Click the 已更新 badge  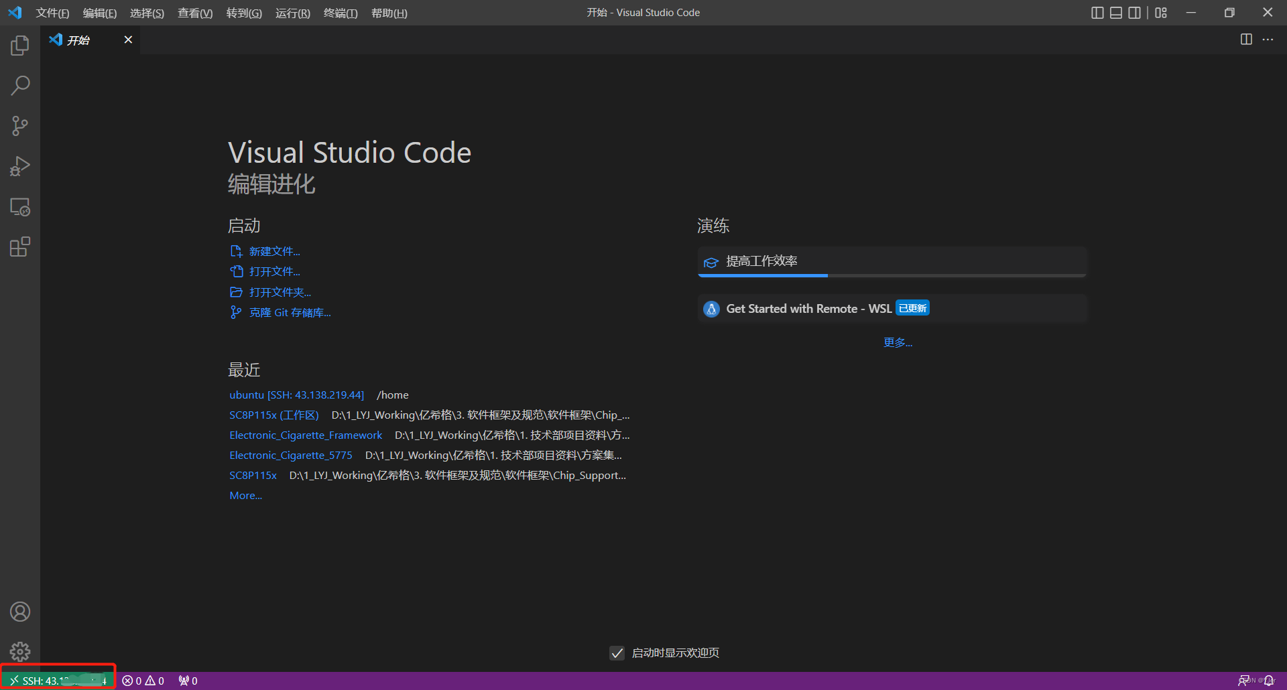click(x=913, y=308)
